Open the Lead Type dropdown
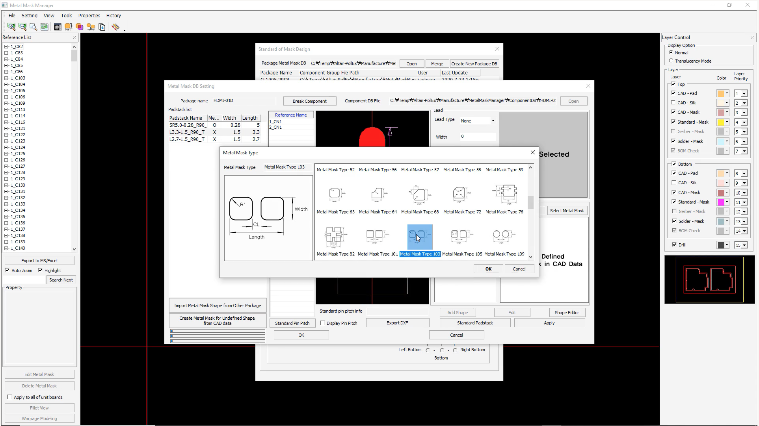Image resolution: width=759 pixels, height=426 pixels. pyautogui.click(x=493, y=121)
